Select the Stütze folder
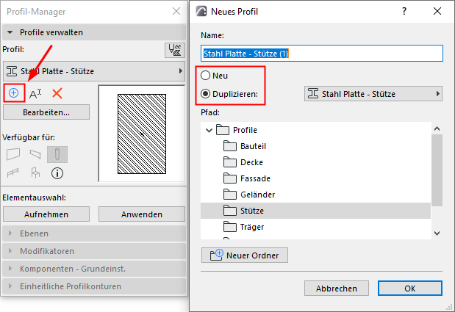The image size is (455, 312). (x=316, y=211)
